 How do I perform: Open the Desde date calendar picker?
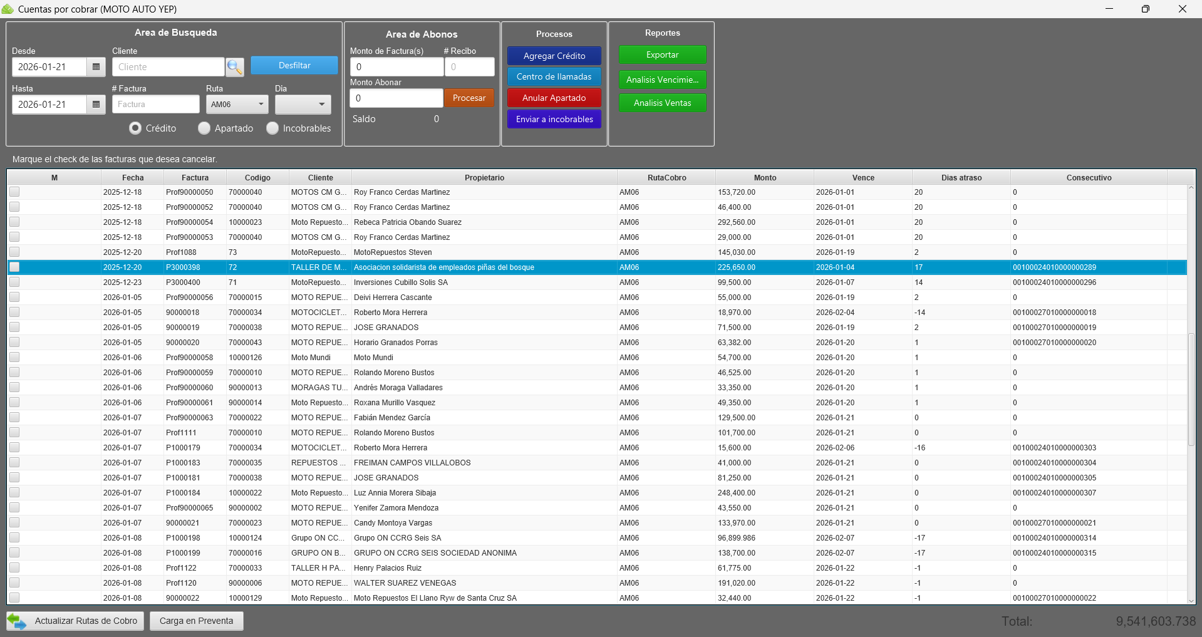click(x=96, y=67)
